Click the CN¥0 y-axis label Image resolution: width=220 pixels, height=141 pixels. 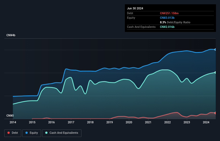point(10,116)
